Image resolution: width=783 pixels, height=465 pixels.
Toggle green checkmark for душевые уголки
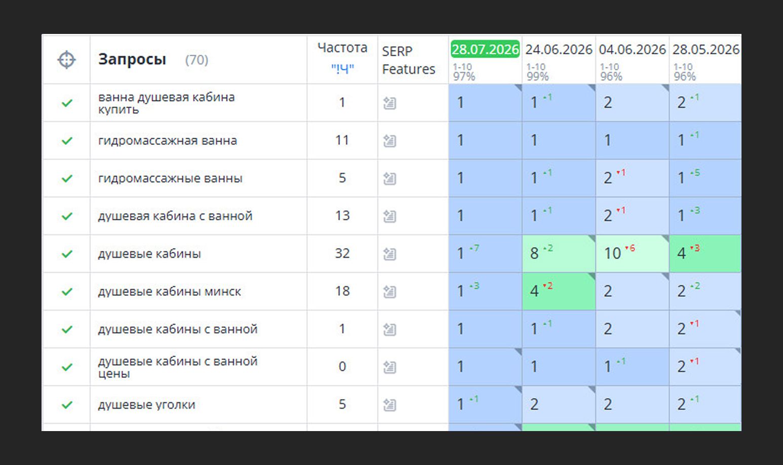point(67,405)
